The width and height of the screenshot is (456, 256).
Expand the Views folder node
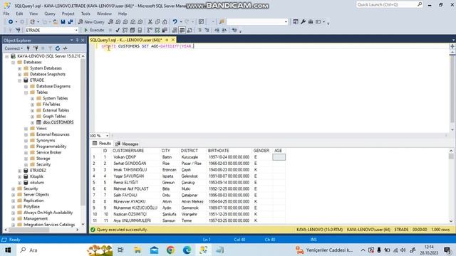(26, 129)
